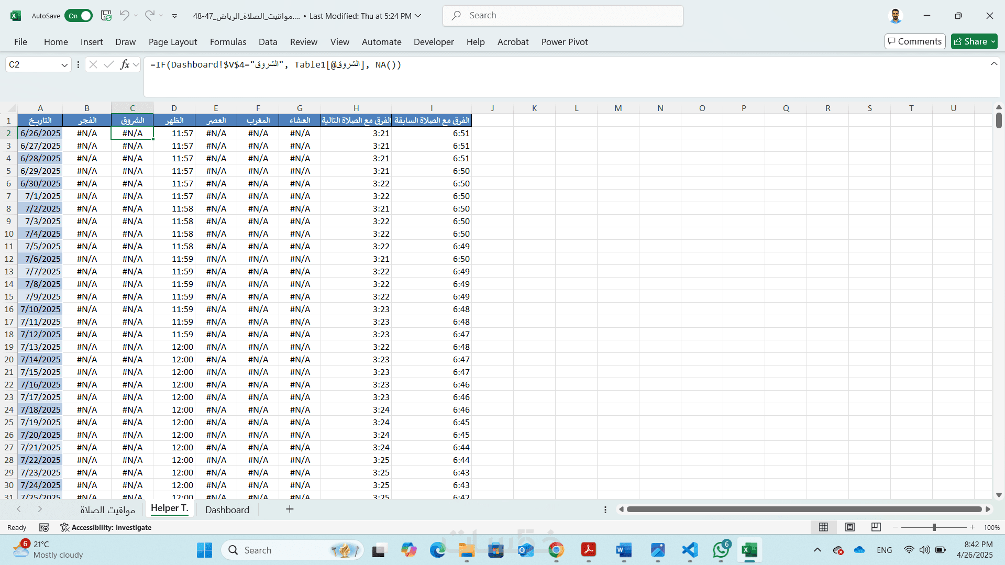Open the formula bar options dots
1005x565 pixels.
click(x=78, y=64)
